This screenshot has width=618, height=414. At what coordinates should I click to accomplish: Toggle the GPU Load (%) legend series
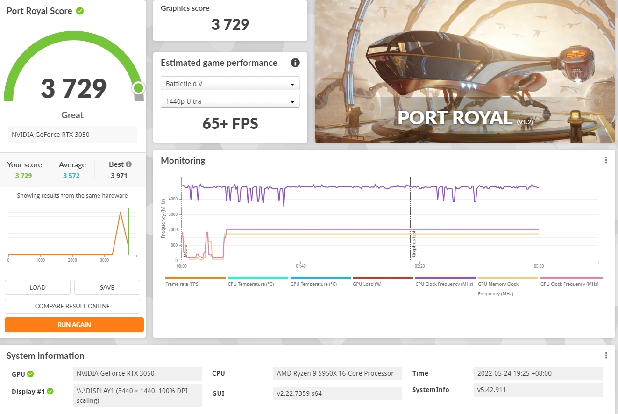coord(383,281)
